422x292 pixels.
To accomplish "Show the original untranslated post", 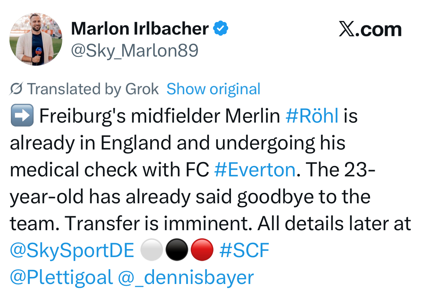I will pos(213,89).
